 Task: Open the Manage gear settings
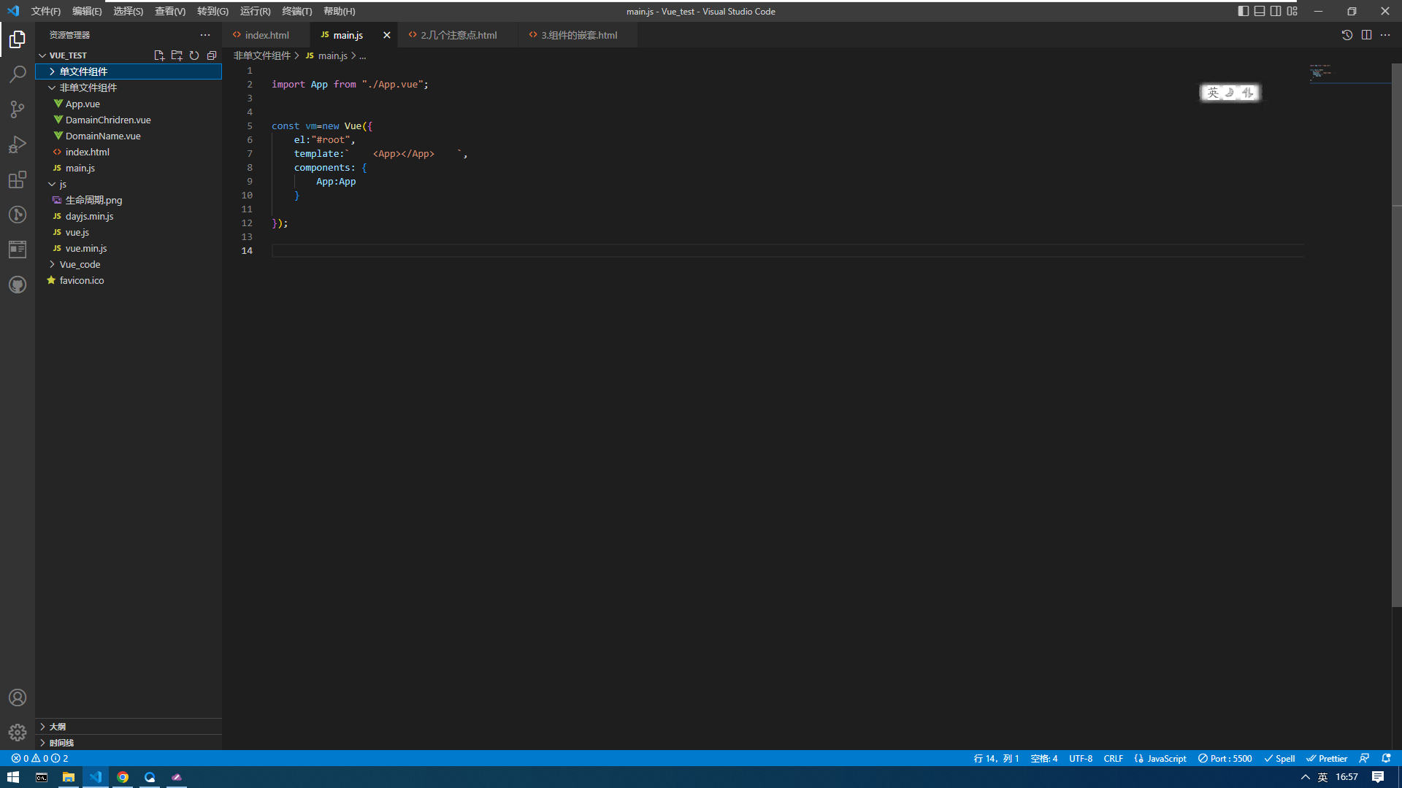coord(18,733)
